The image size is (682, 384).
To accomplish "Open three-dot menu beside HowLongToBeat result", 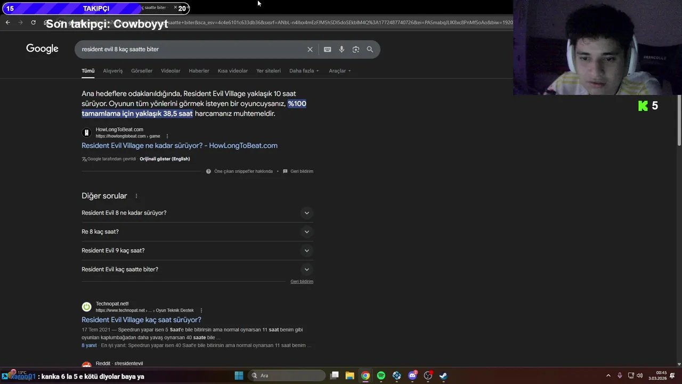I will 167,136.
